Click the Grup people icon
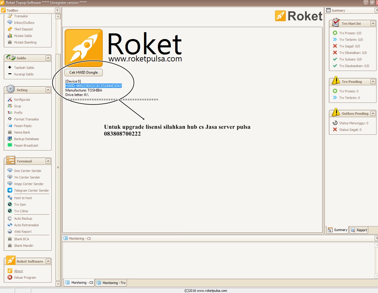Screen dimensions: 378x293 (10, 106)
